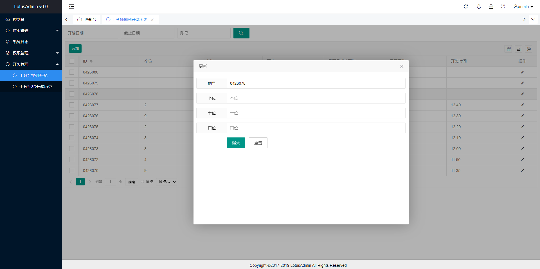Click the lock screen icon
540x269 pixels.
(491, 6)
